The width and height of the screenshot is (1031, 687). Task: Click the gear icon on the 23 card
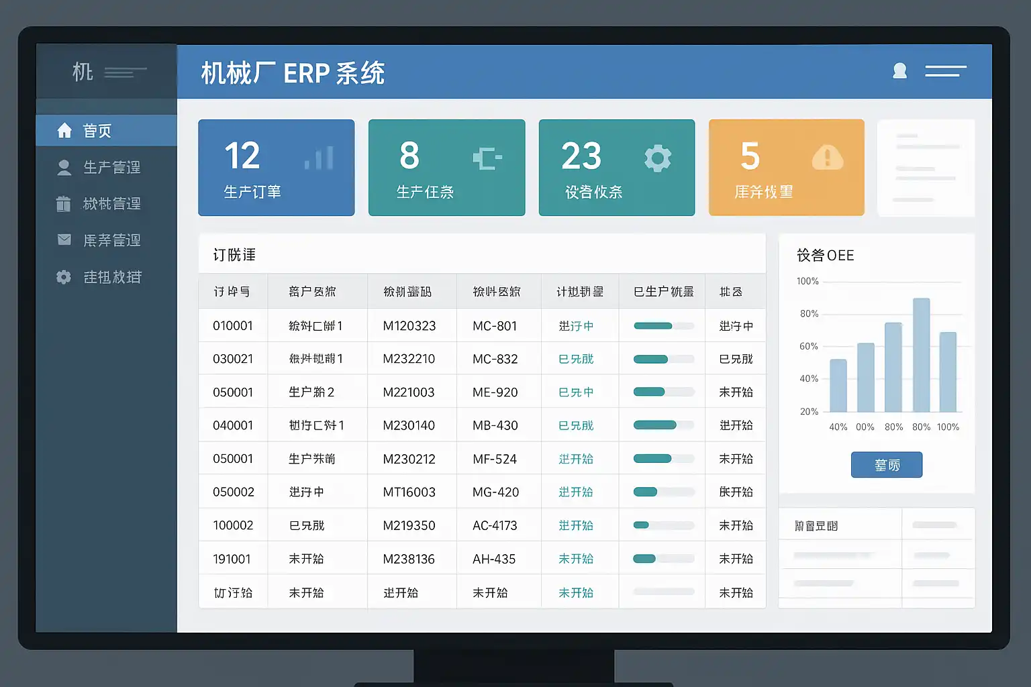pos(658,158)
